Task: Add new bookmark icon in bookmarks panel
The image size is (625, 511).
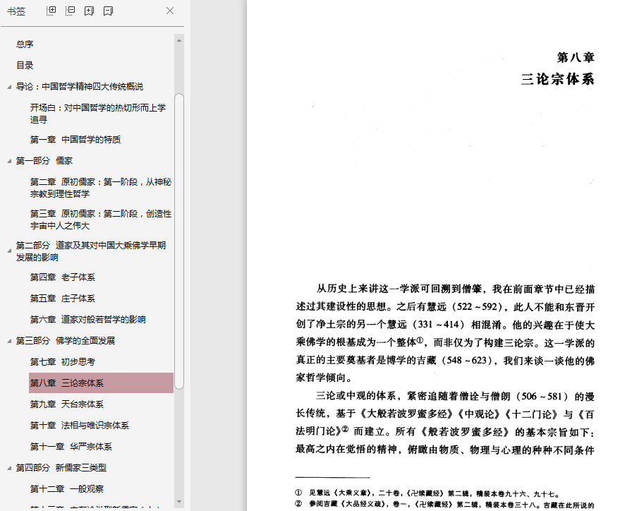Action: tap(90, 11)
